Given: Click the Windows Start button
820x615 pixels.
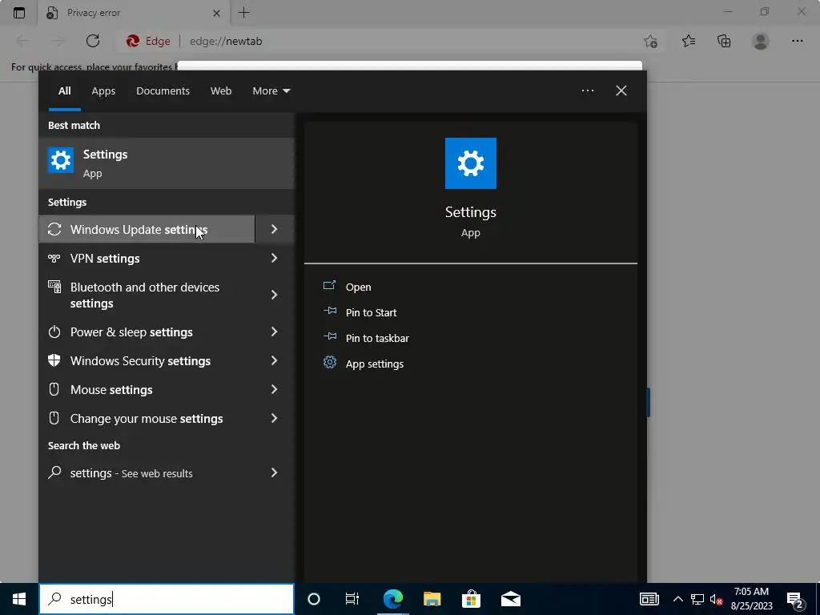Looking at the screenshot, I should pyautogui.click(x=19, y=599).
